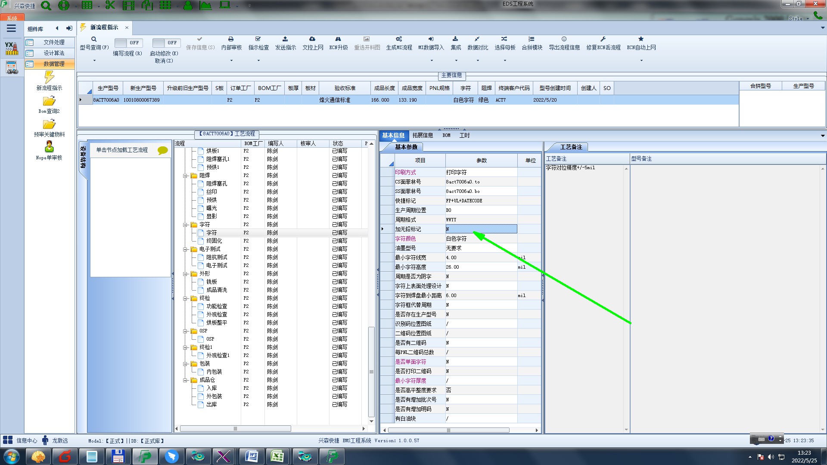Open the 新流程指示 lightning icon in sidebar
Screen dimensions: 827x465
pyautogui.click(x=49, y=77)
